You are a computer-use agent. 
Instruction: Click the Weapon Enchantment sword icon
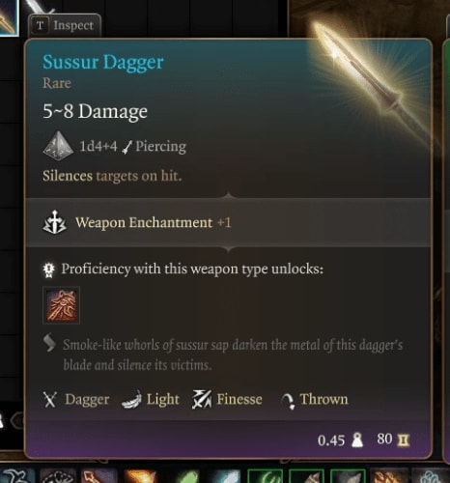tap(55, 222)
